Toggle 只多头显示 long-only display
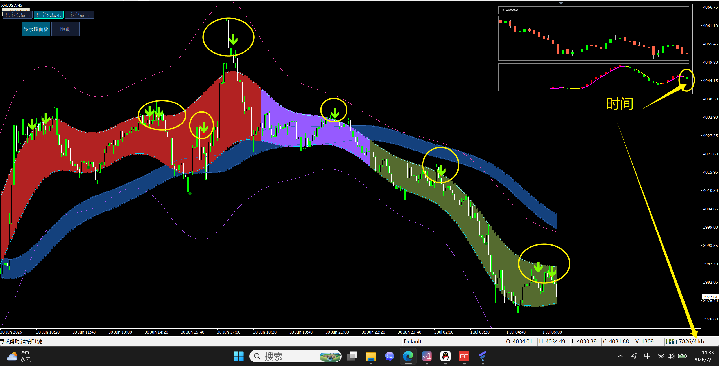This screenshot has width=719, height=366. click(x=18, y=15)
